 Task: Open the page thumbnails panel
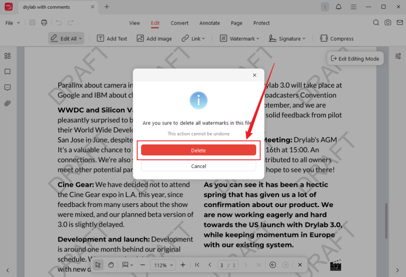tap(7, 56)
